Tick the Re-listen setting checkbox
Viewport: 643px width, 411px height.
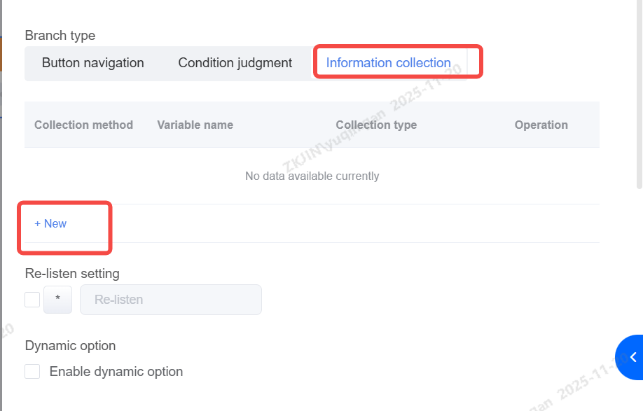point(32,300)
